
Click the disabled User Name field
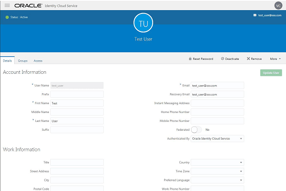click(x=77, y=86)
